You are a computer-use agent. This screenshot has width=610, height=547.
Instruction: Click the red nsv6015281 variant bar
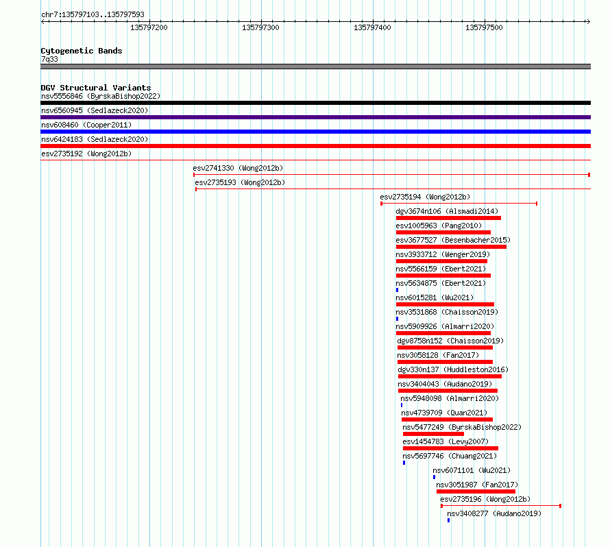(x=445, y=304)
